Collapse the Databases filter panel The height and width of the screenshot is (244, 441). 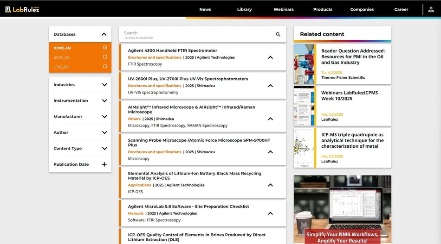(104, 34)
